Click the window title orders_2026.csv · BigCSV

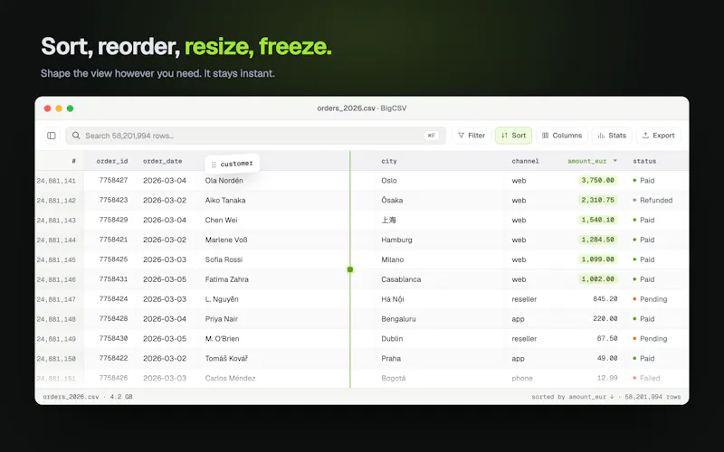[x=361, y=108]
